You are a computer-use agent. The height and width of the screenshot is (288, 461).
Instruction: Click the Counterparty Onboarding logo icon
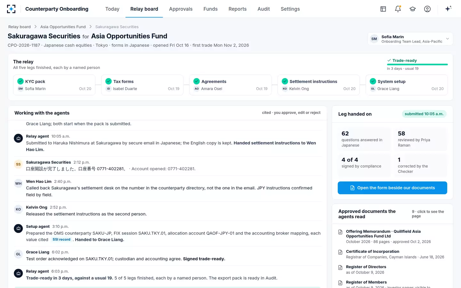pyautogui.click(x=11, y=9)
